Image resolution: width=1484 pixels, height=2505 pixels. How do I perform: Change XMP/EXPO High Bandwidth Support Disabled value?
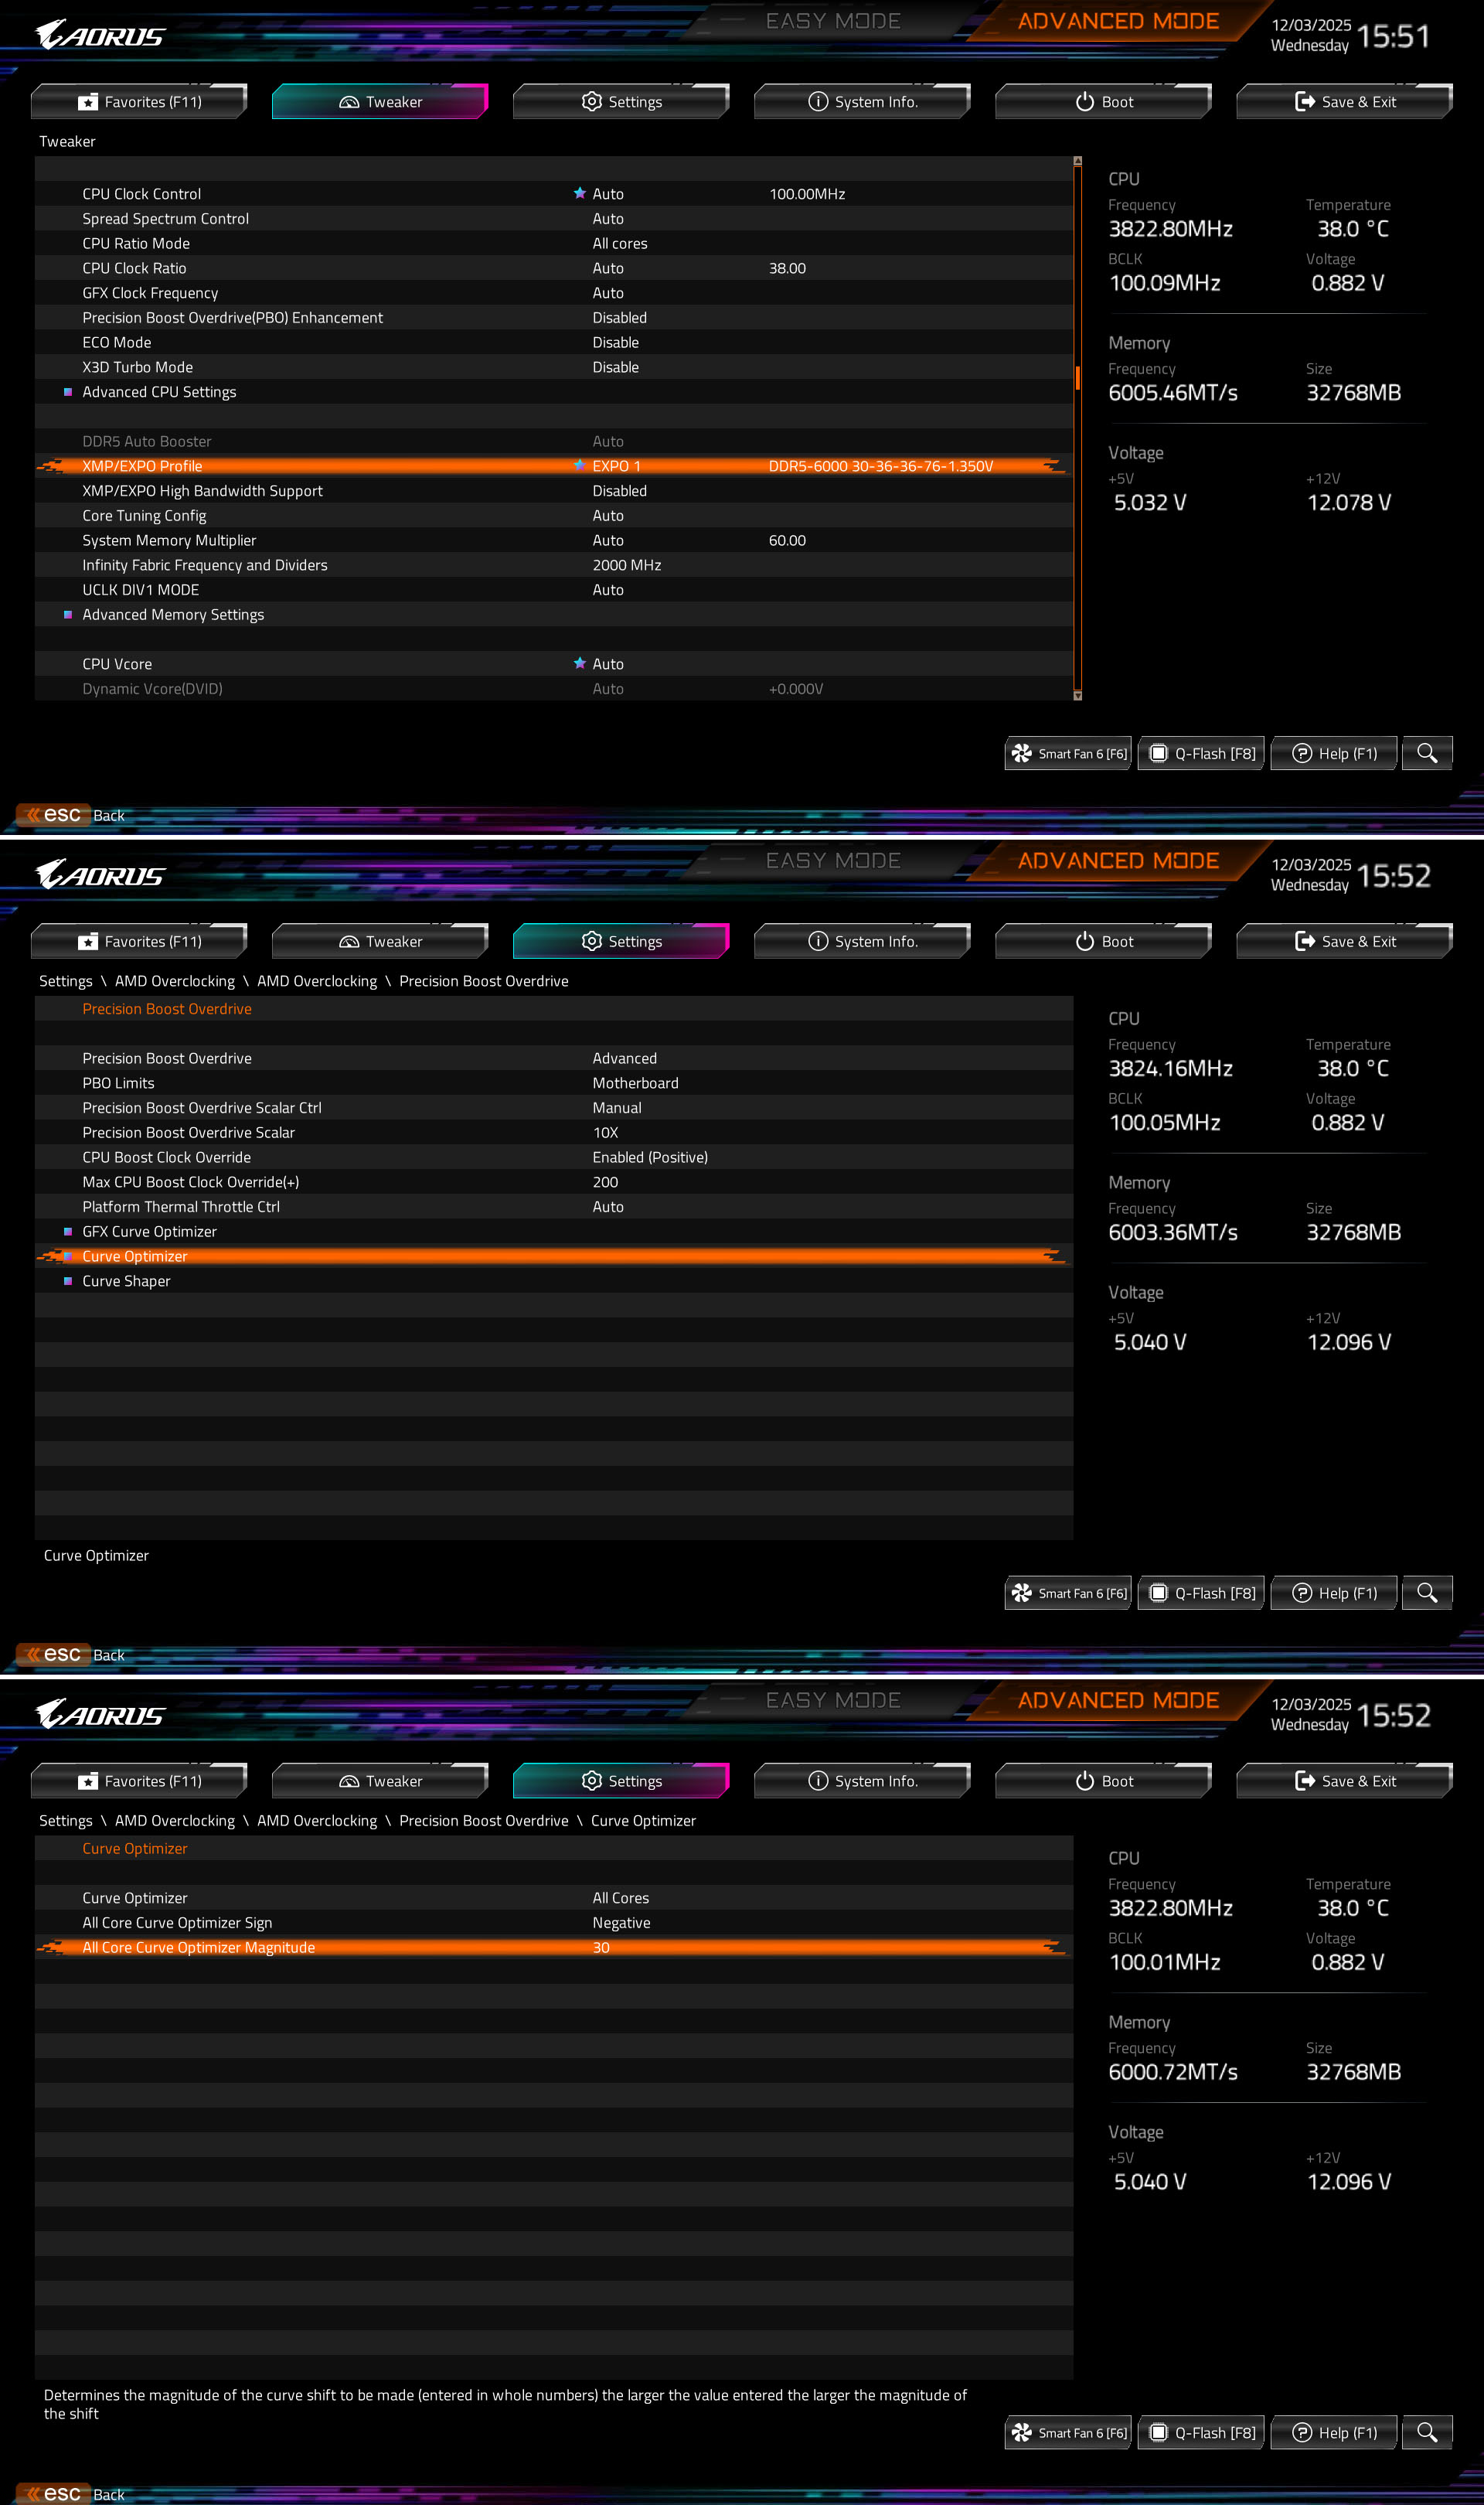point(619,490)
